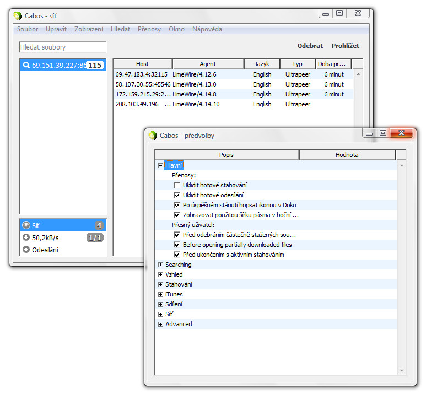Select host row 58.107.30.55:45546
Screen dimensions: 426x394
pos(233,84)
